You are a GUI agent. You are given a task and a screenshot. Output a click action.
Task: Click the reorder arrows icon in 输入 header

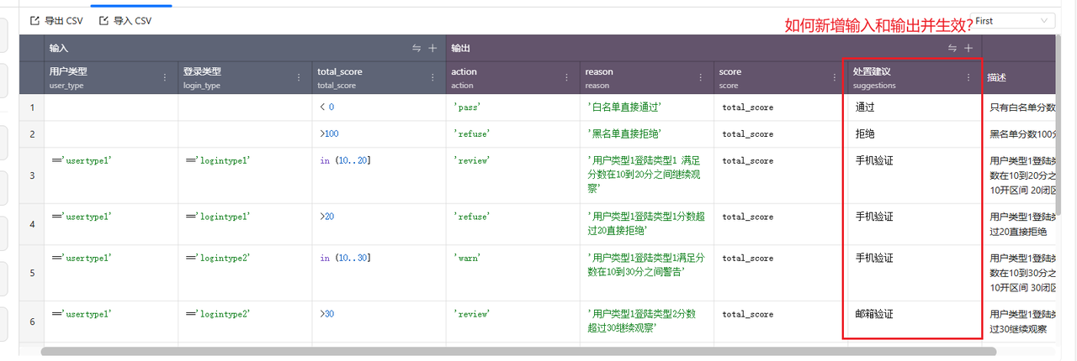coord(416,49)
